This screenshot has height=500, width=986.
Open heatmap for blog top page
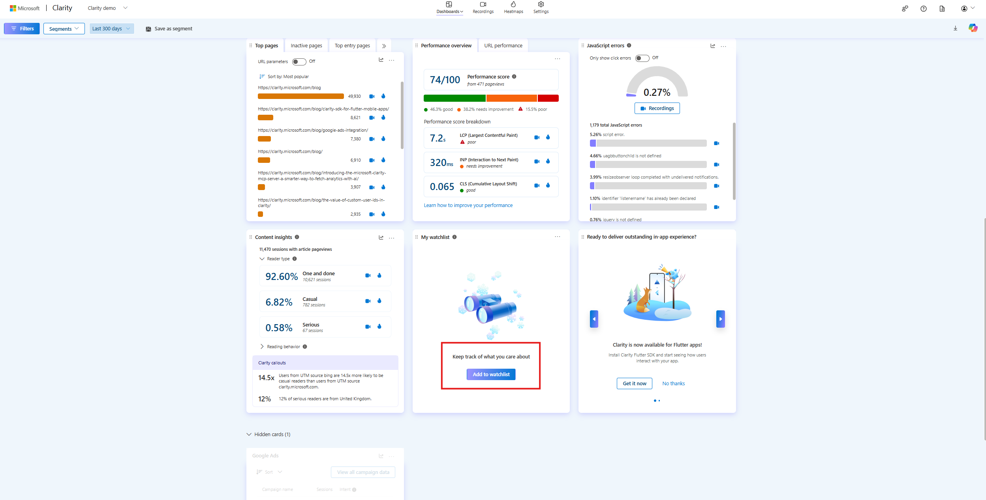click(x=383, y=96)
